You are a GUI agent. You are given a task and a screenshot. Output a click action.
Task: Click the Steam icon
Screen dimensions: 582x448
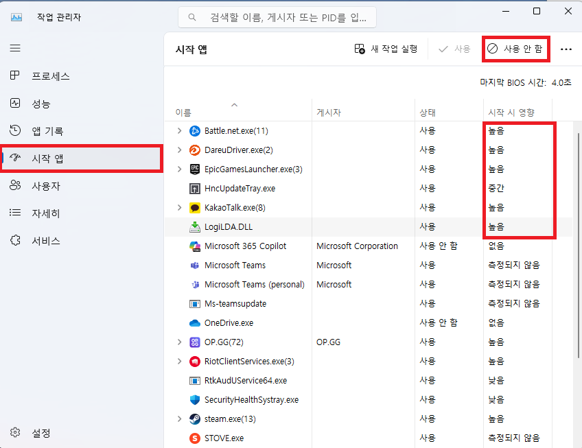pyautogui.click(x=195, y=419)
